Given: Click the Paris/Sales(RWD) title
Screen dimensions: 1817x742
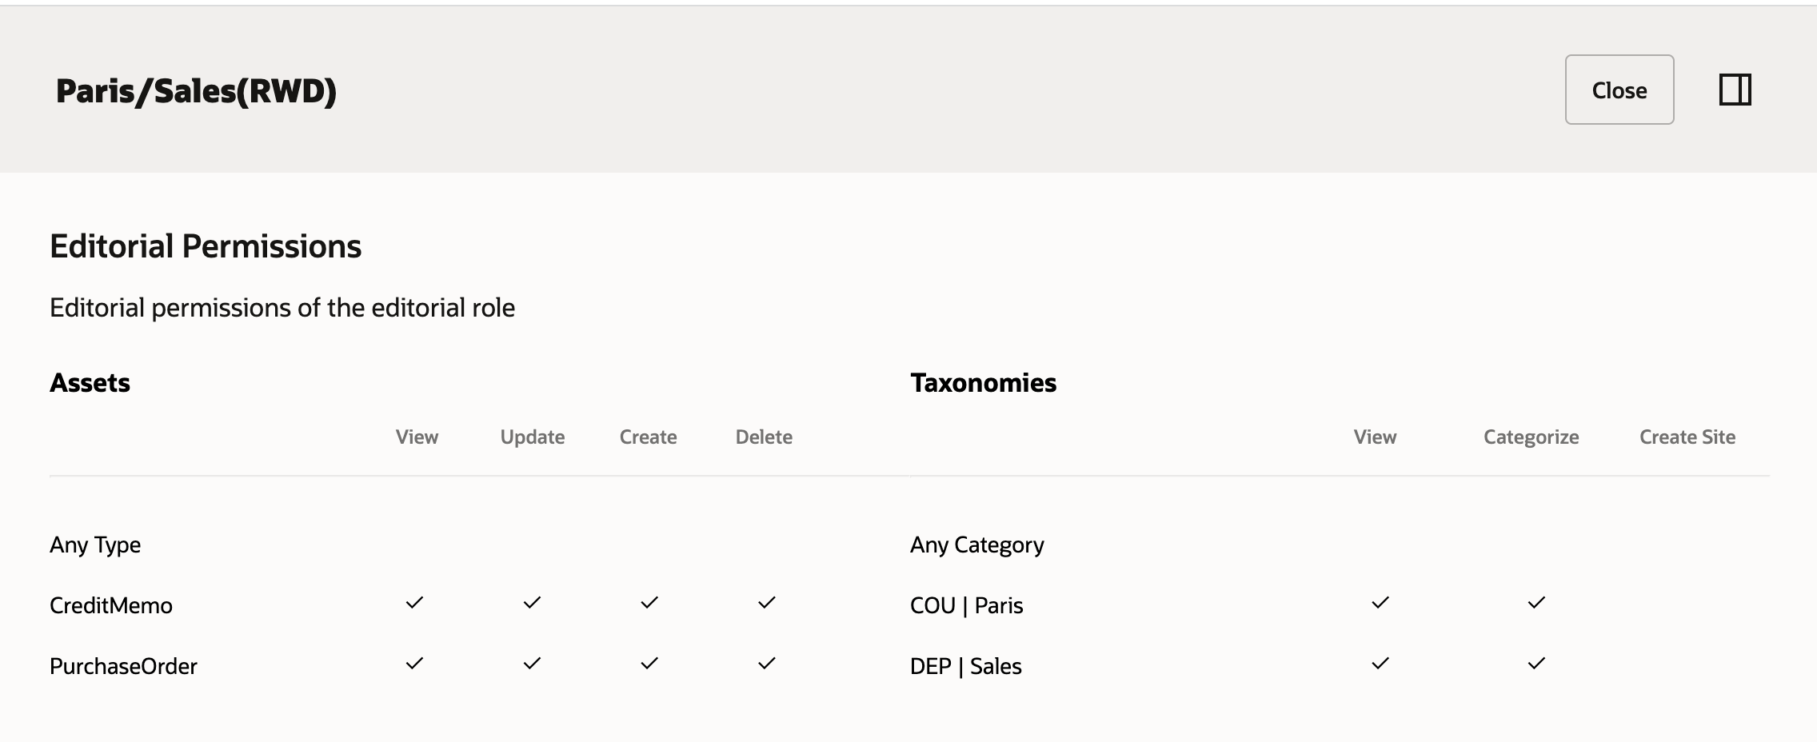Looking at the screenshot, I should [194, 90].
